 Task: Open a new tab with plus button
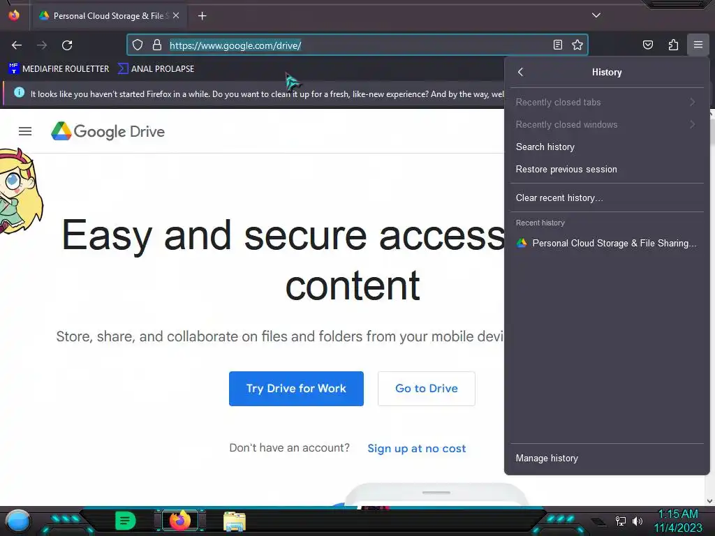(202, 16)
